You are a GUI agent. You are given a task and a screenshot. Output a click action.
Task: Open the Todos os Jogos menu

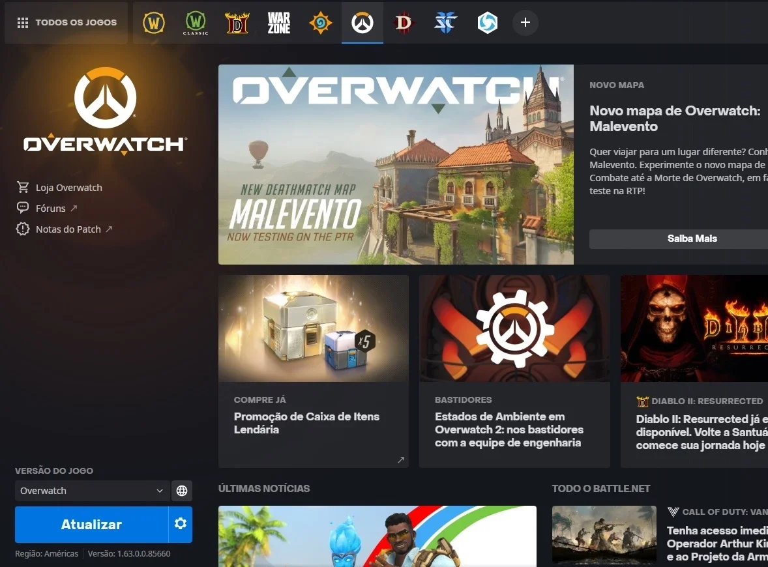pyautogui.click(x=66, y=23)
